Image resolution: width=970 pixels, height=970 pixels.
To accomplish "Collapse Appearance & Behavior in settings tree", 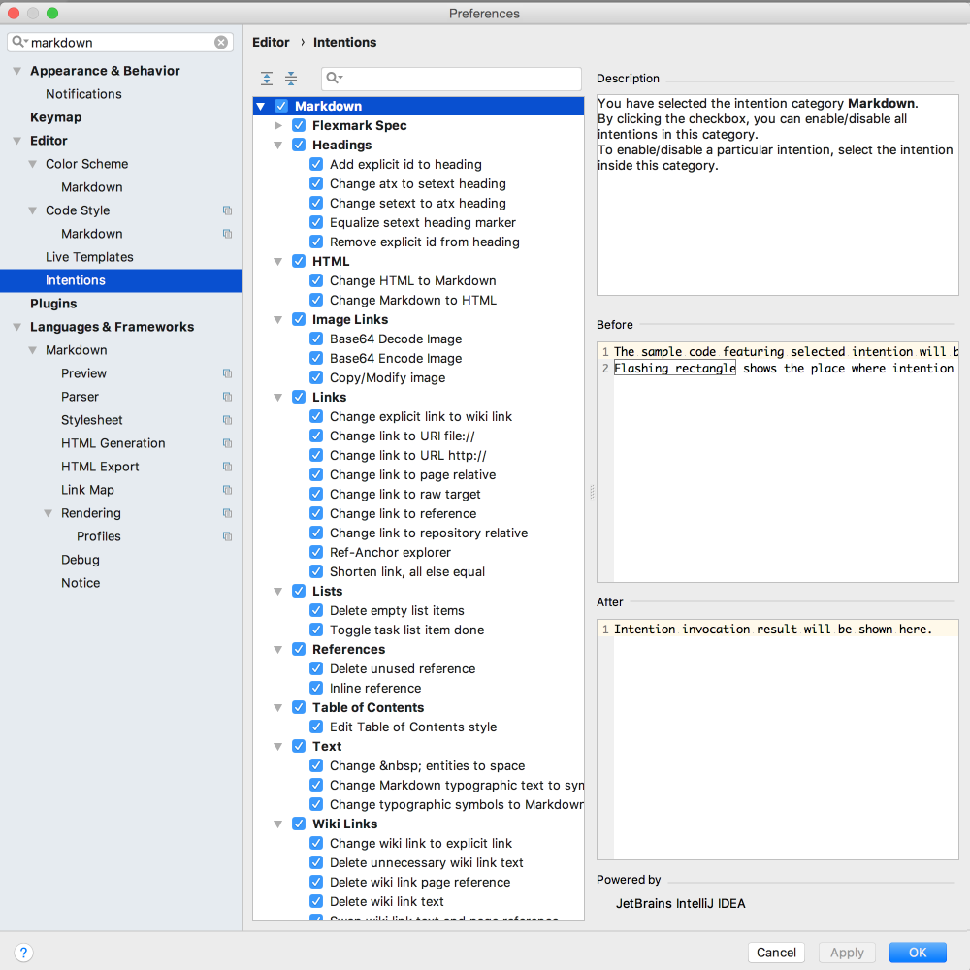I will (x=16, y=71).
